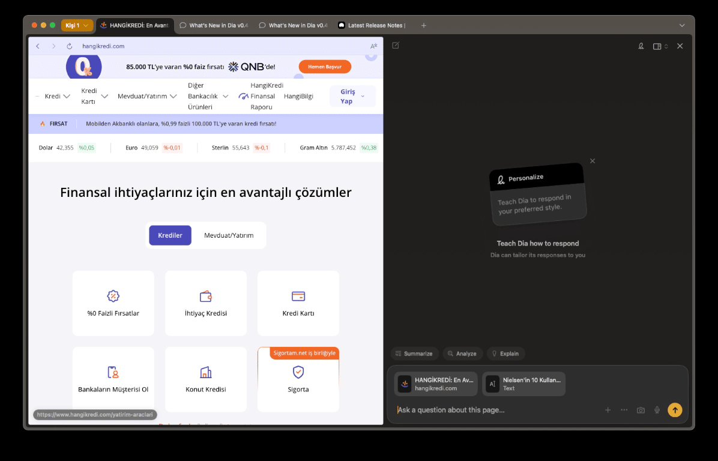
Task: Switch to second What's New in Dia tab
Action: (293, 26)
